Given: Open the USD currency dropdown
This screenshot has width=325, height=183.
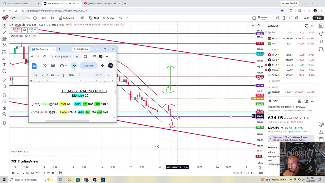Looking at the screenshot, I should click(260, 25).
